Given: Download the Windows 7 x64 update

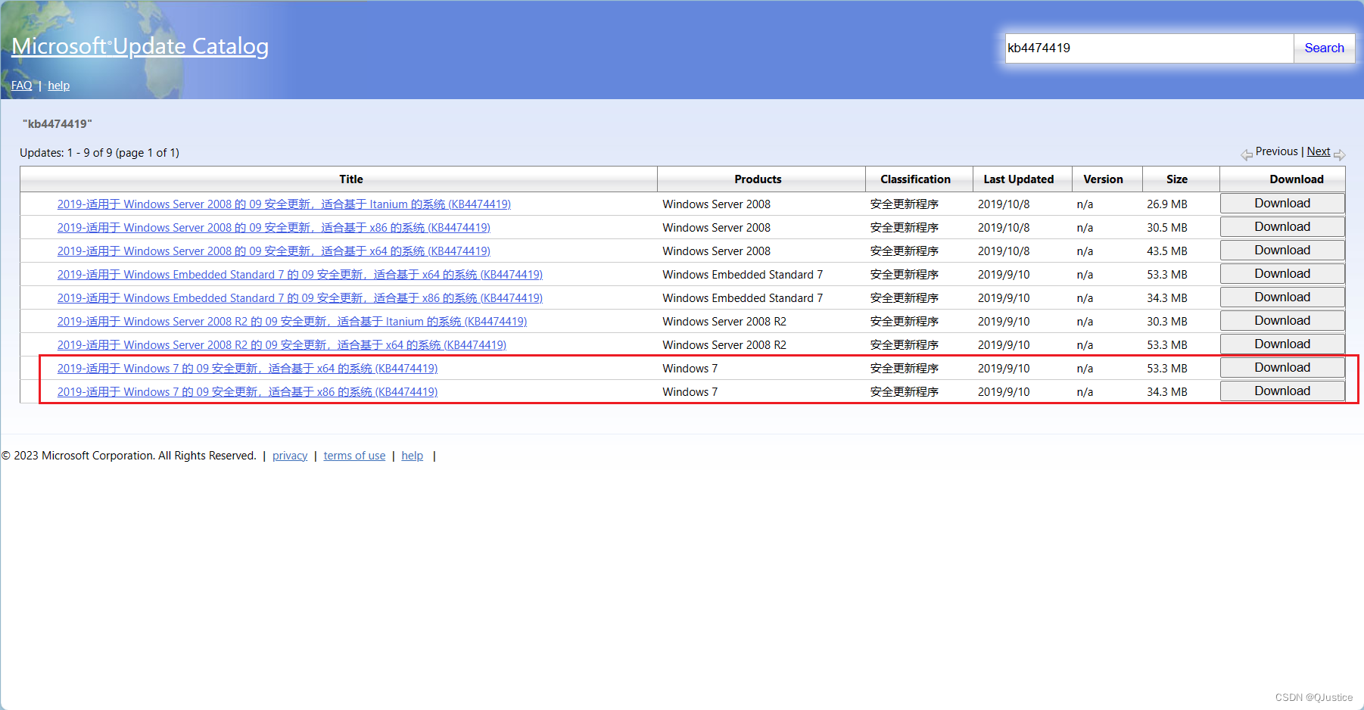Looking at the screenshot, I should (x=1282, y=368).
